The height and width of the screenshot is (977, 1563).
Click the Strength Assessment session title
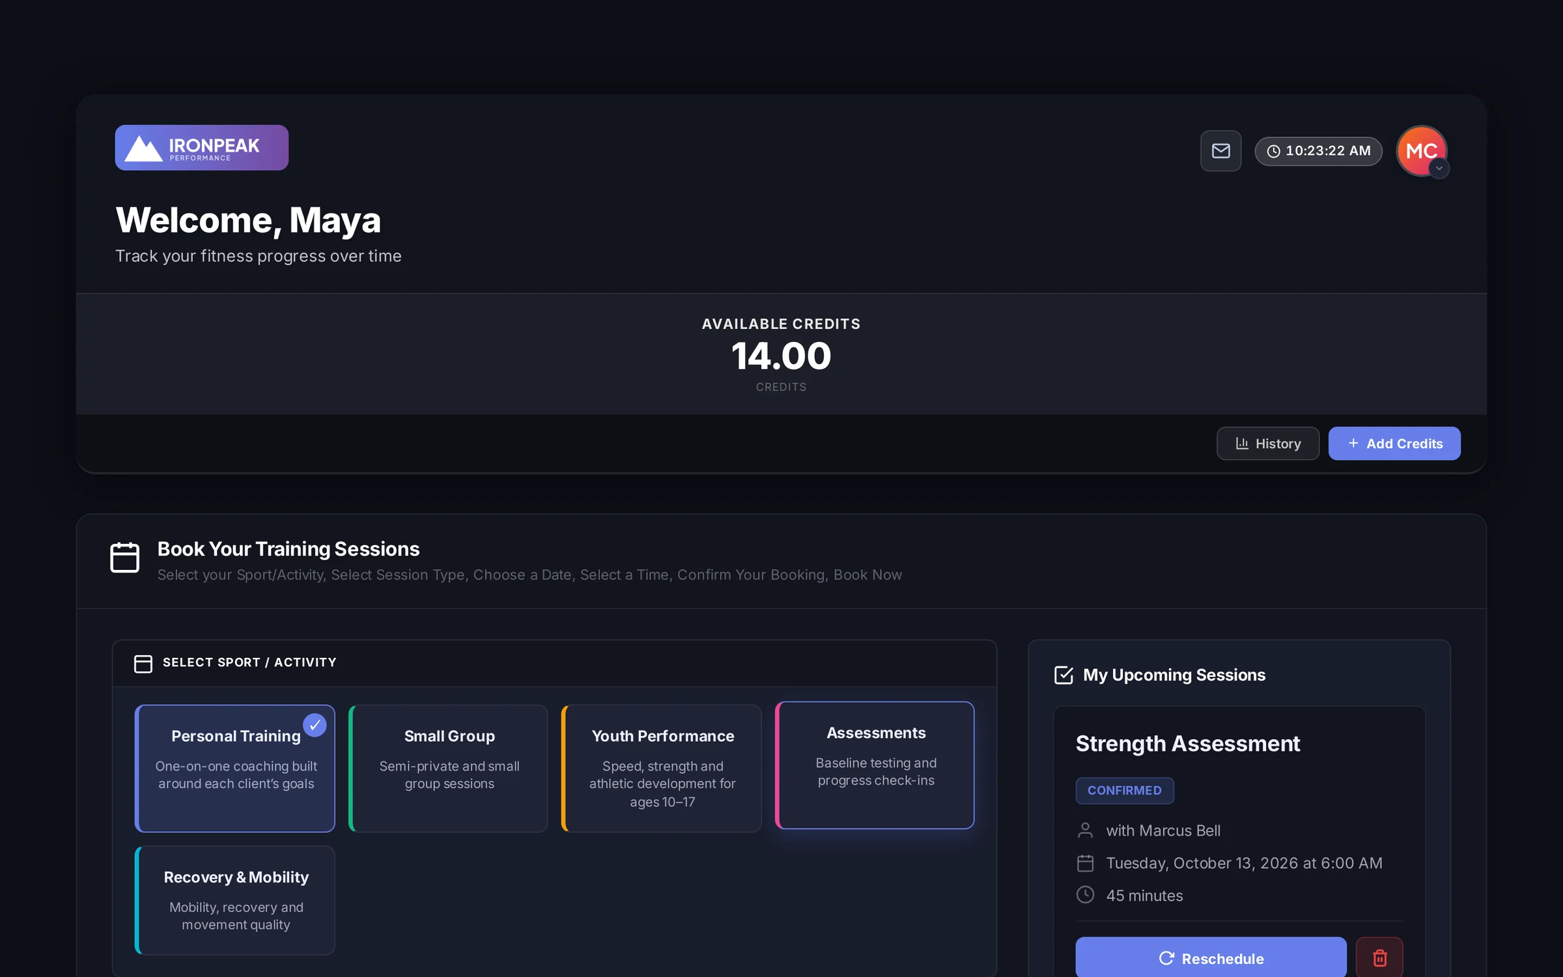[1188, 744]
